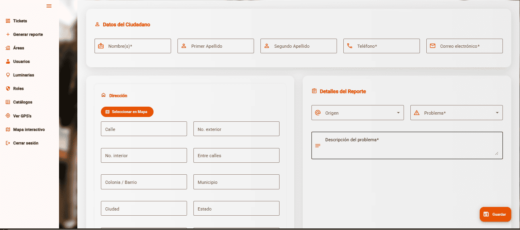Open Generar reporte from the sidebar
520x230 pixels.
[28, 35]
